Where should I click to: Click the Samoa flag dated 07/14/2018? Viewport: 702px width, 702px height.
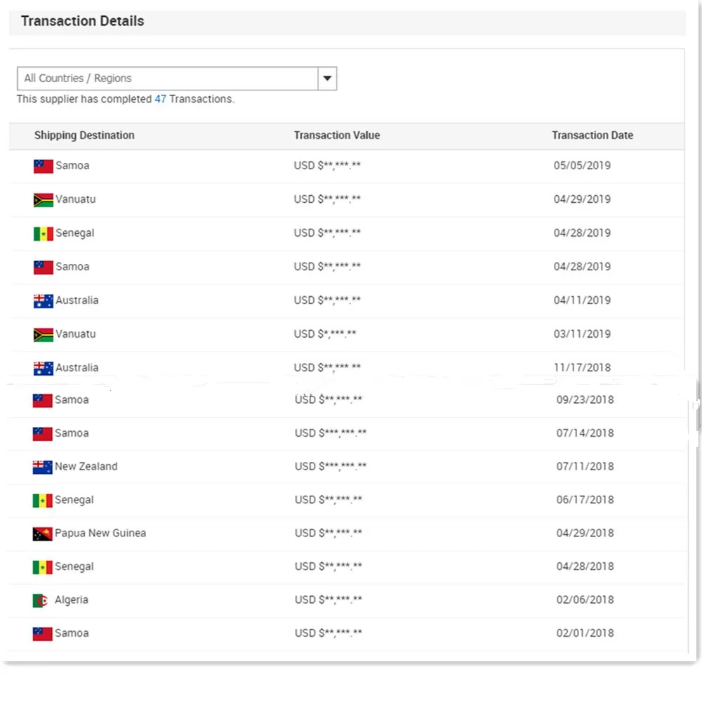tap(42, 434)
